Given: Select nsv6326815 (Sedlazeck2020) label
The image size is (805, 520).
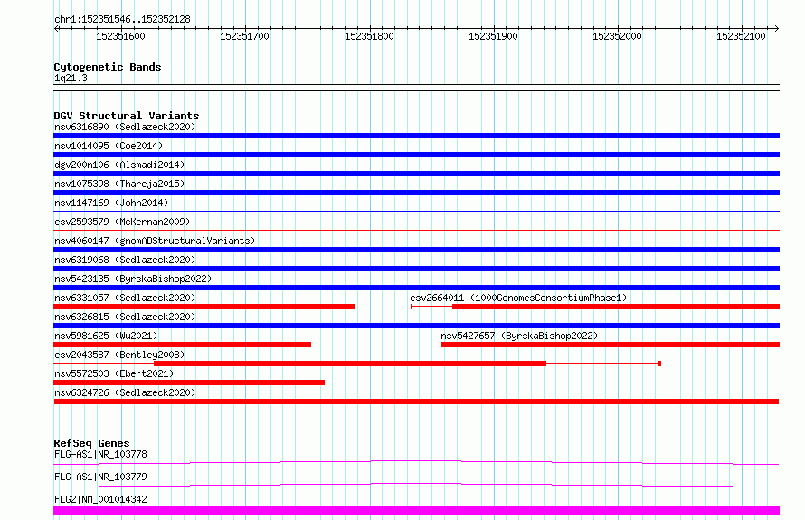Looking at the screenshot, I should pos(125,317).
